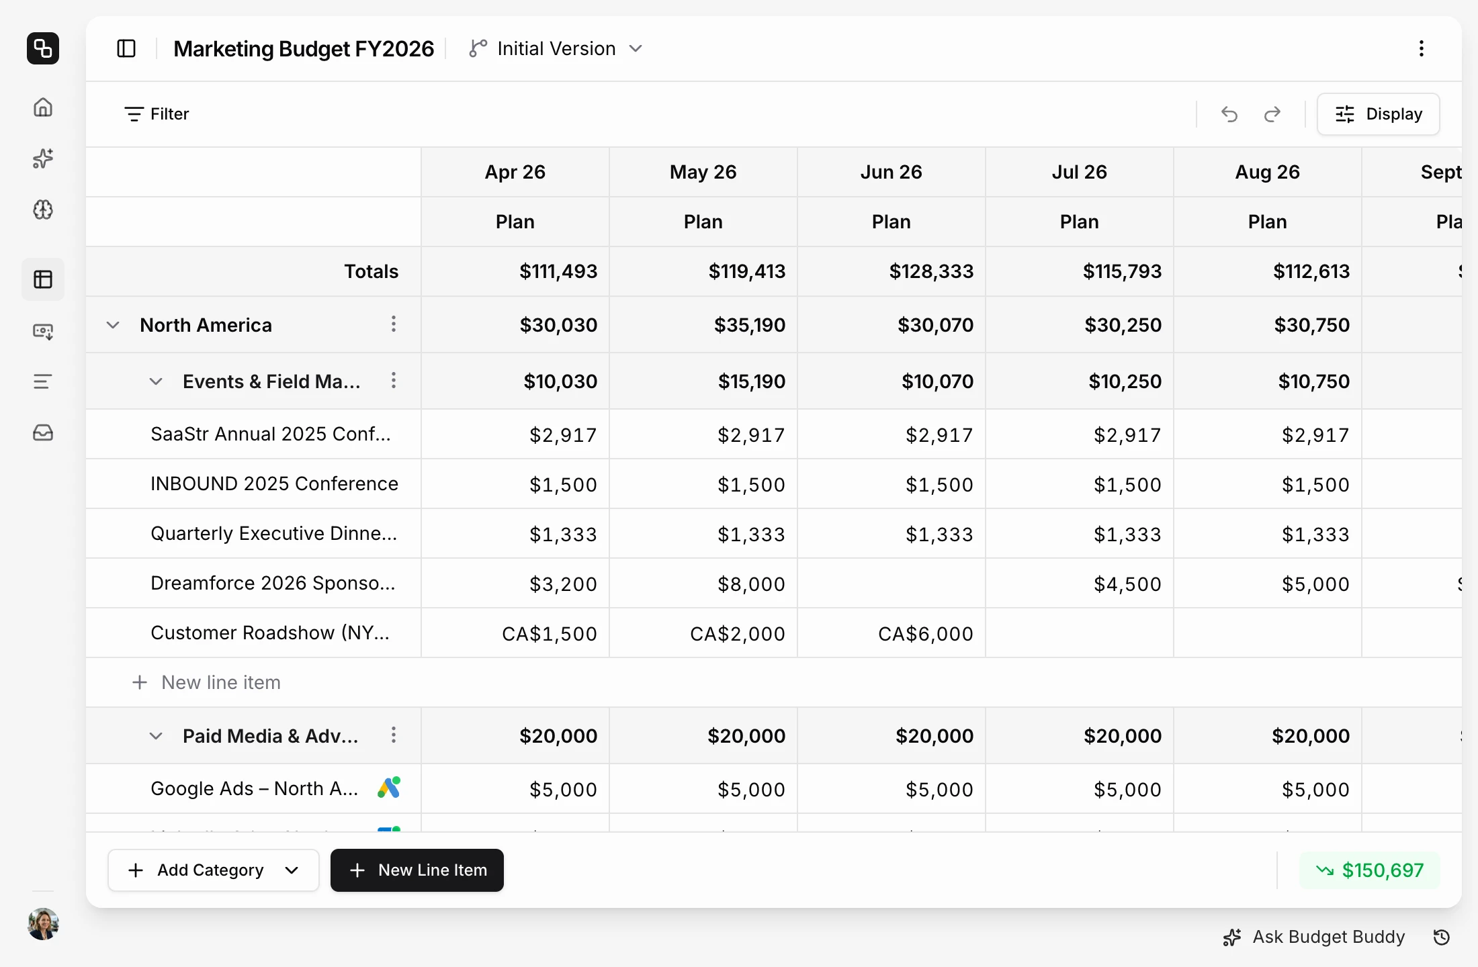Open Paid Media & Advertising row options
The width and height of the screenshot is (1478, 967).
[394, 735]
